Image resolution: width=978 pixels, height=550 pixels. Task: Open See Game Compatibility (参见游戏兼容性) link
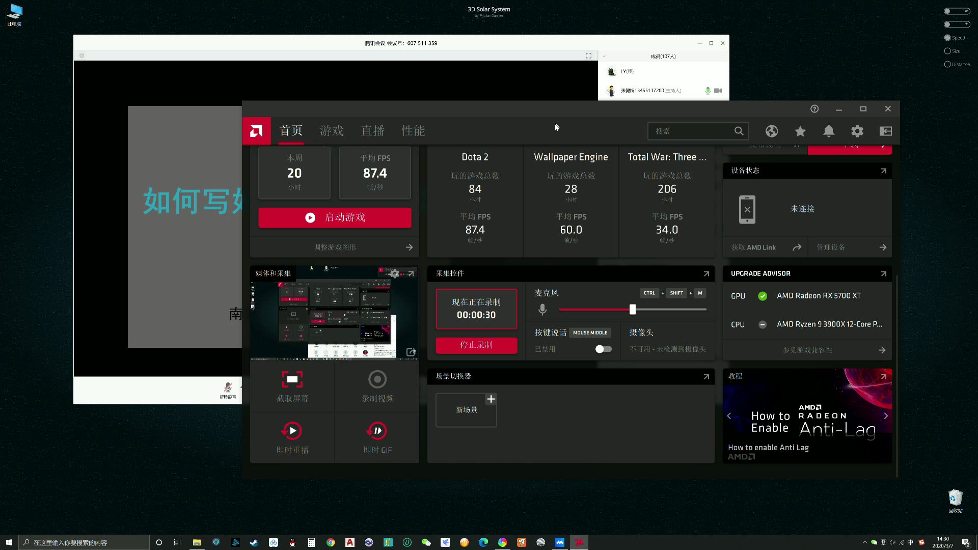(807, 350)
